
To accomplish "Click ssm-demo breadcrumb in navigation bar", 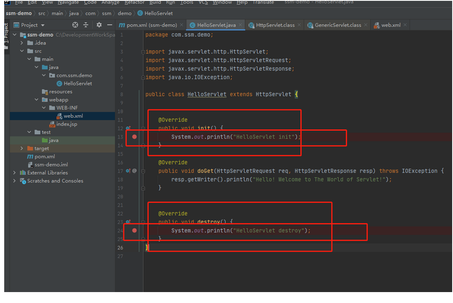I will coord(19,13).
